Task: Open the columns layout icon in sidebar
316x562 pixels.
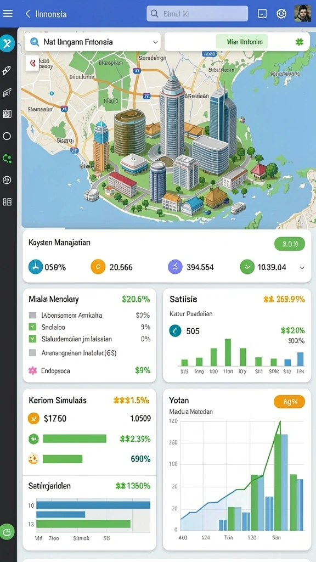Action: (x=7, y=202)
